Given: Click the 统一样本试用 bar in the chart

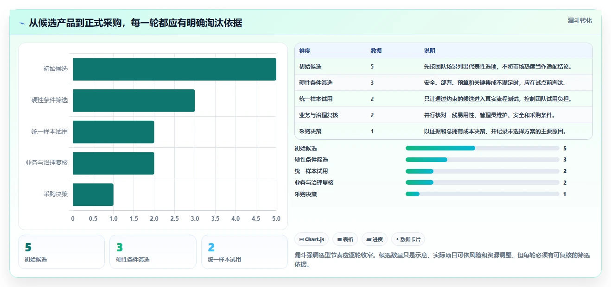Looking at the screenshot, I should tap(113, 132).
